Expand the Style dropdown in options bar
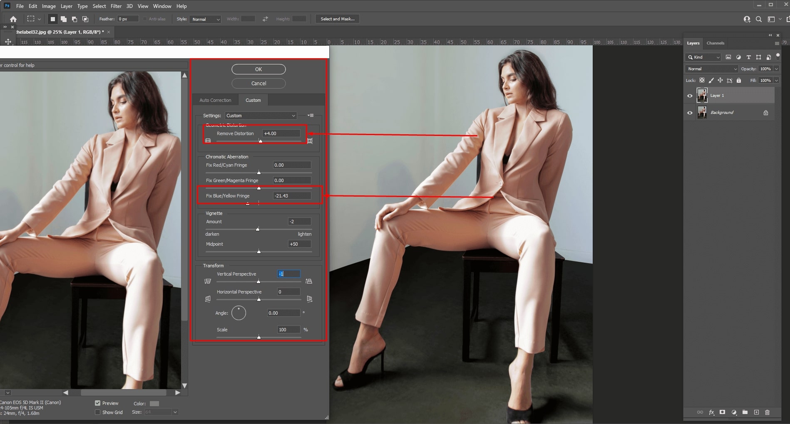Image resolution: width=790 pixels, height=424 pixels. pos(205,19)
